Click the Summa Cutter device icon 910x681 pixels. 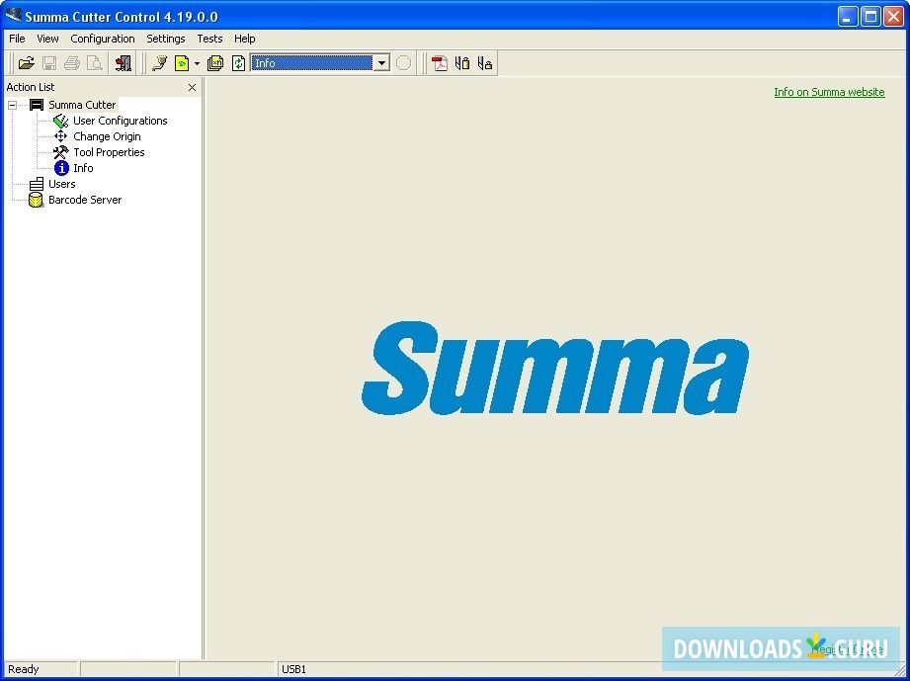(37, 105)
